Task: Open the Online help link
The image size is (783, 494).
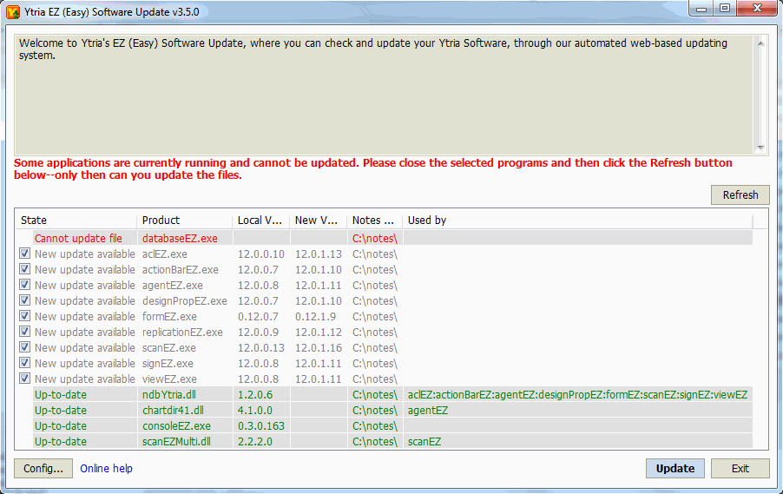Action: point(106,469)
